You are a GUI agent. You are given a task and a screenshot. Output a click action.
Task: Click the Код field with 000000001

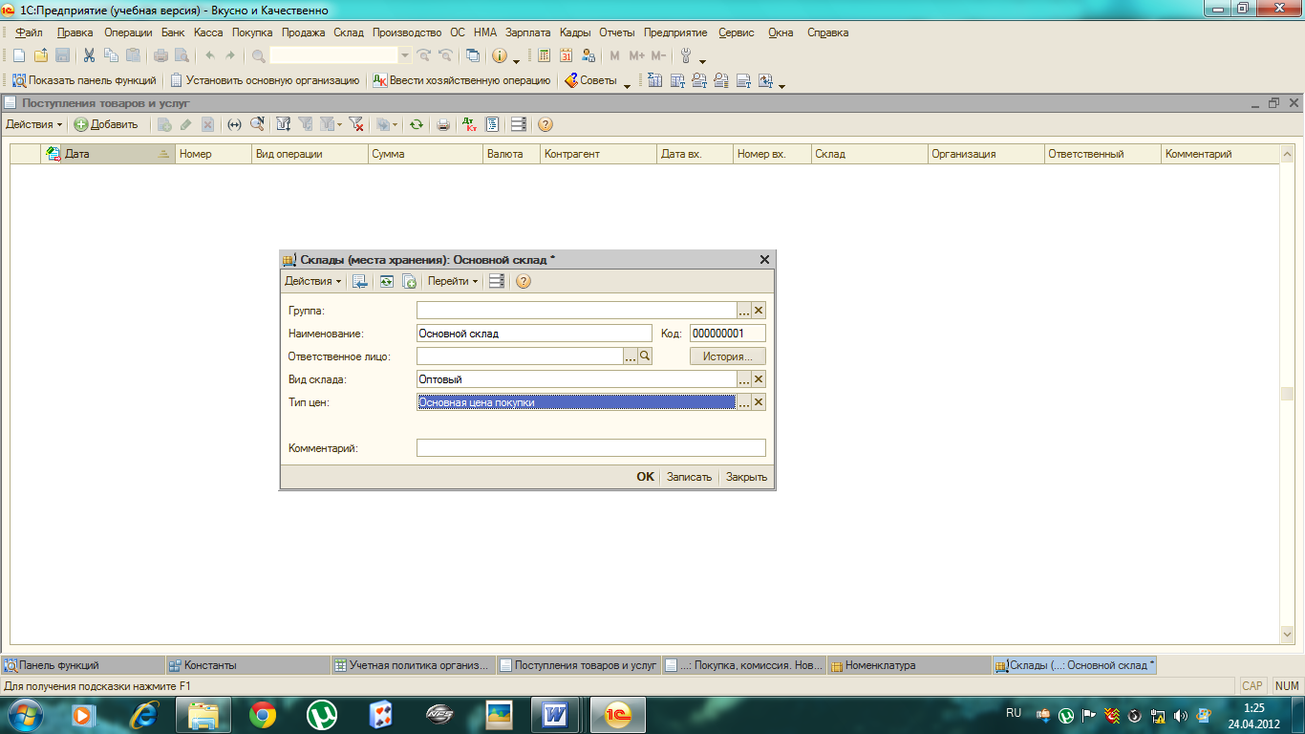(x=728, y=334)
